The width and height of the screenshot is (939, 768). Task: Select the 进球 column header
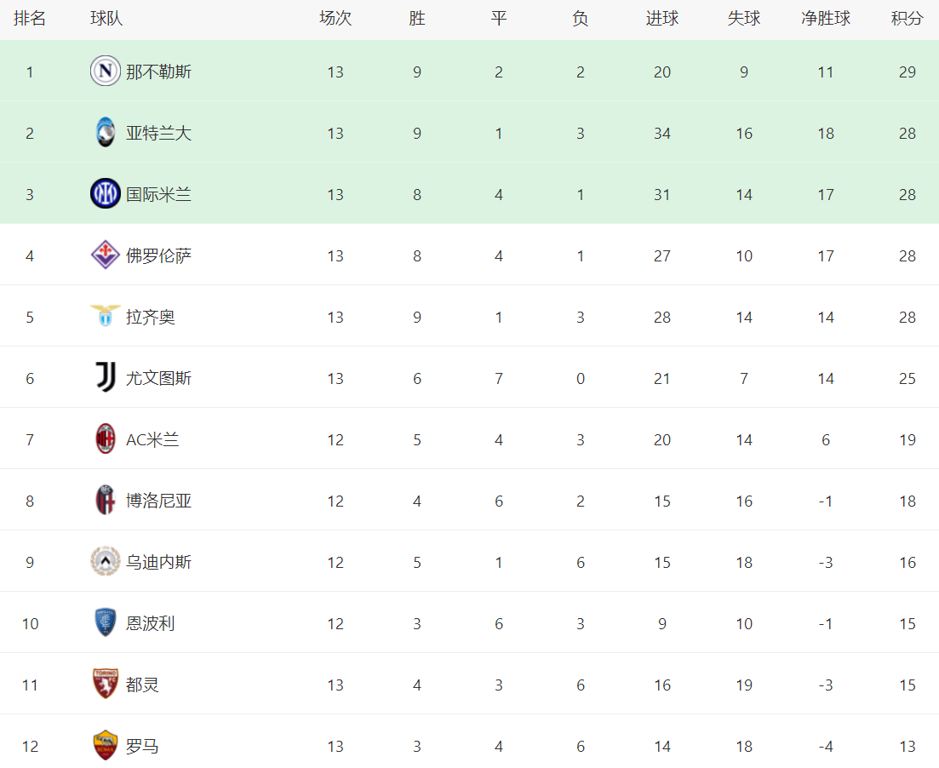tap(661, 19)
